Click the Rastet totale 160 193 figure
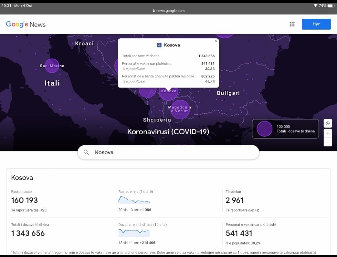Screen dimensions: 337x257 (24, 200)
